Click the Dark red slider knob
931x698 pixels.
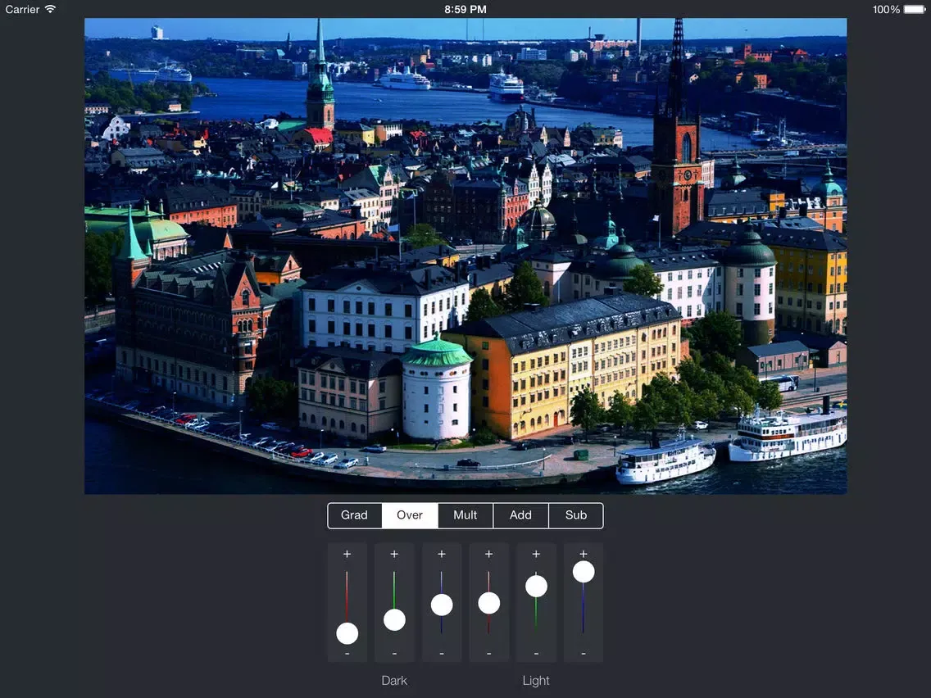347,633
